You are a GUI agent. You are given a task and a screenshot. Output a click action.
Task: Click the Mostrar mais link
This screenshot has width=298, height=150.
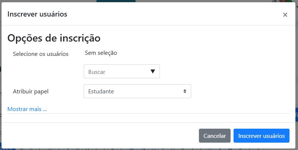(27, 109)
